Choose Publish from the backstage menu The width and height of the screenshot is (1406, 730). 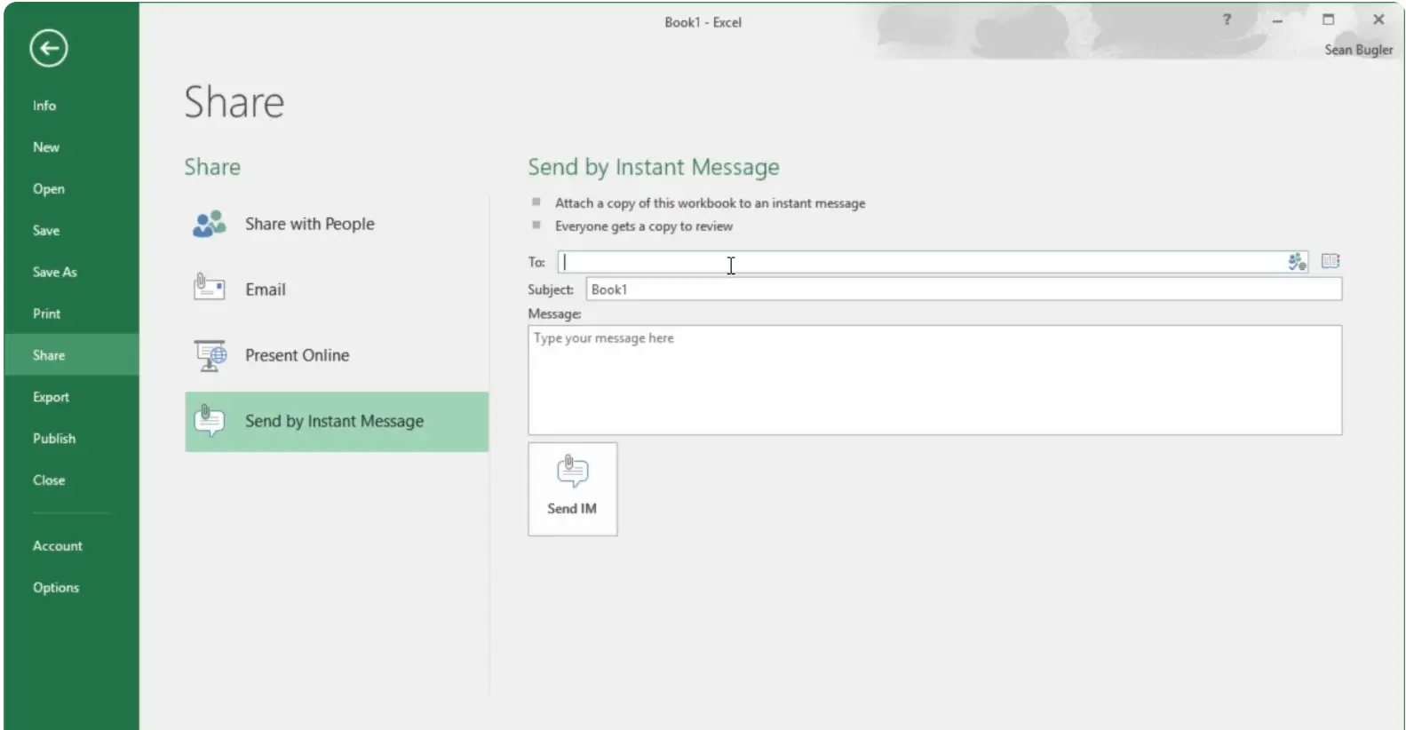54,439
